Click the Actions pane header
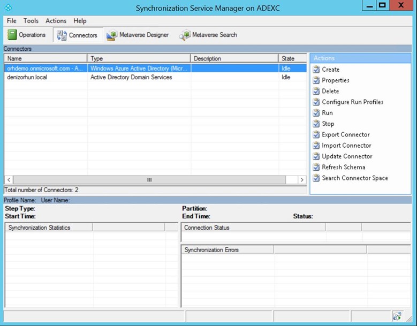This screenshot has width=417, height=326. coord(360,58)
